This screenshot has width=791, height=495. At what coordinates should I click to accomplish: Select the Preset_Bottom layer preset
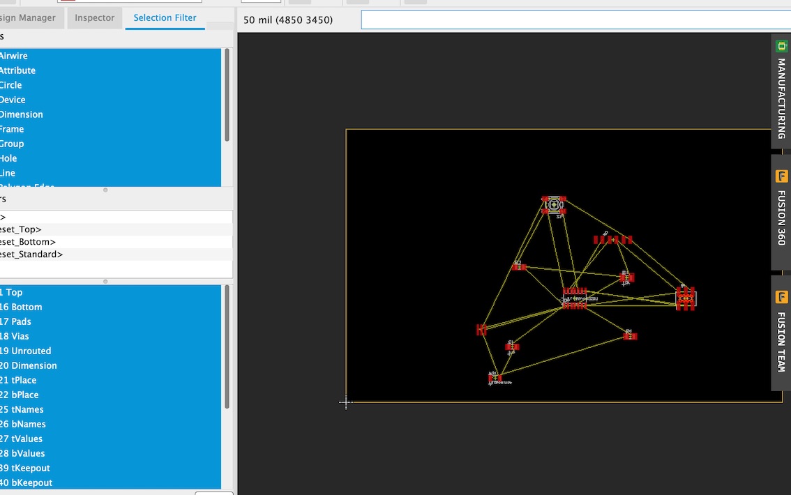pyautogui.click(x=116, y=242)
